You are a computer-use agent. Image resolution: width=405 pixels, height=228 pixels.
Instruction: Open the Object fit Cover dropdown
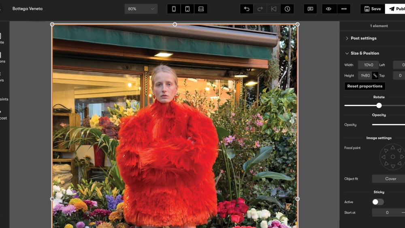pyautogui.click(x=390, y=179)
